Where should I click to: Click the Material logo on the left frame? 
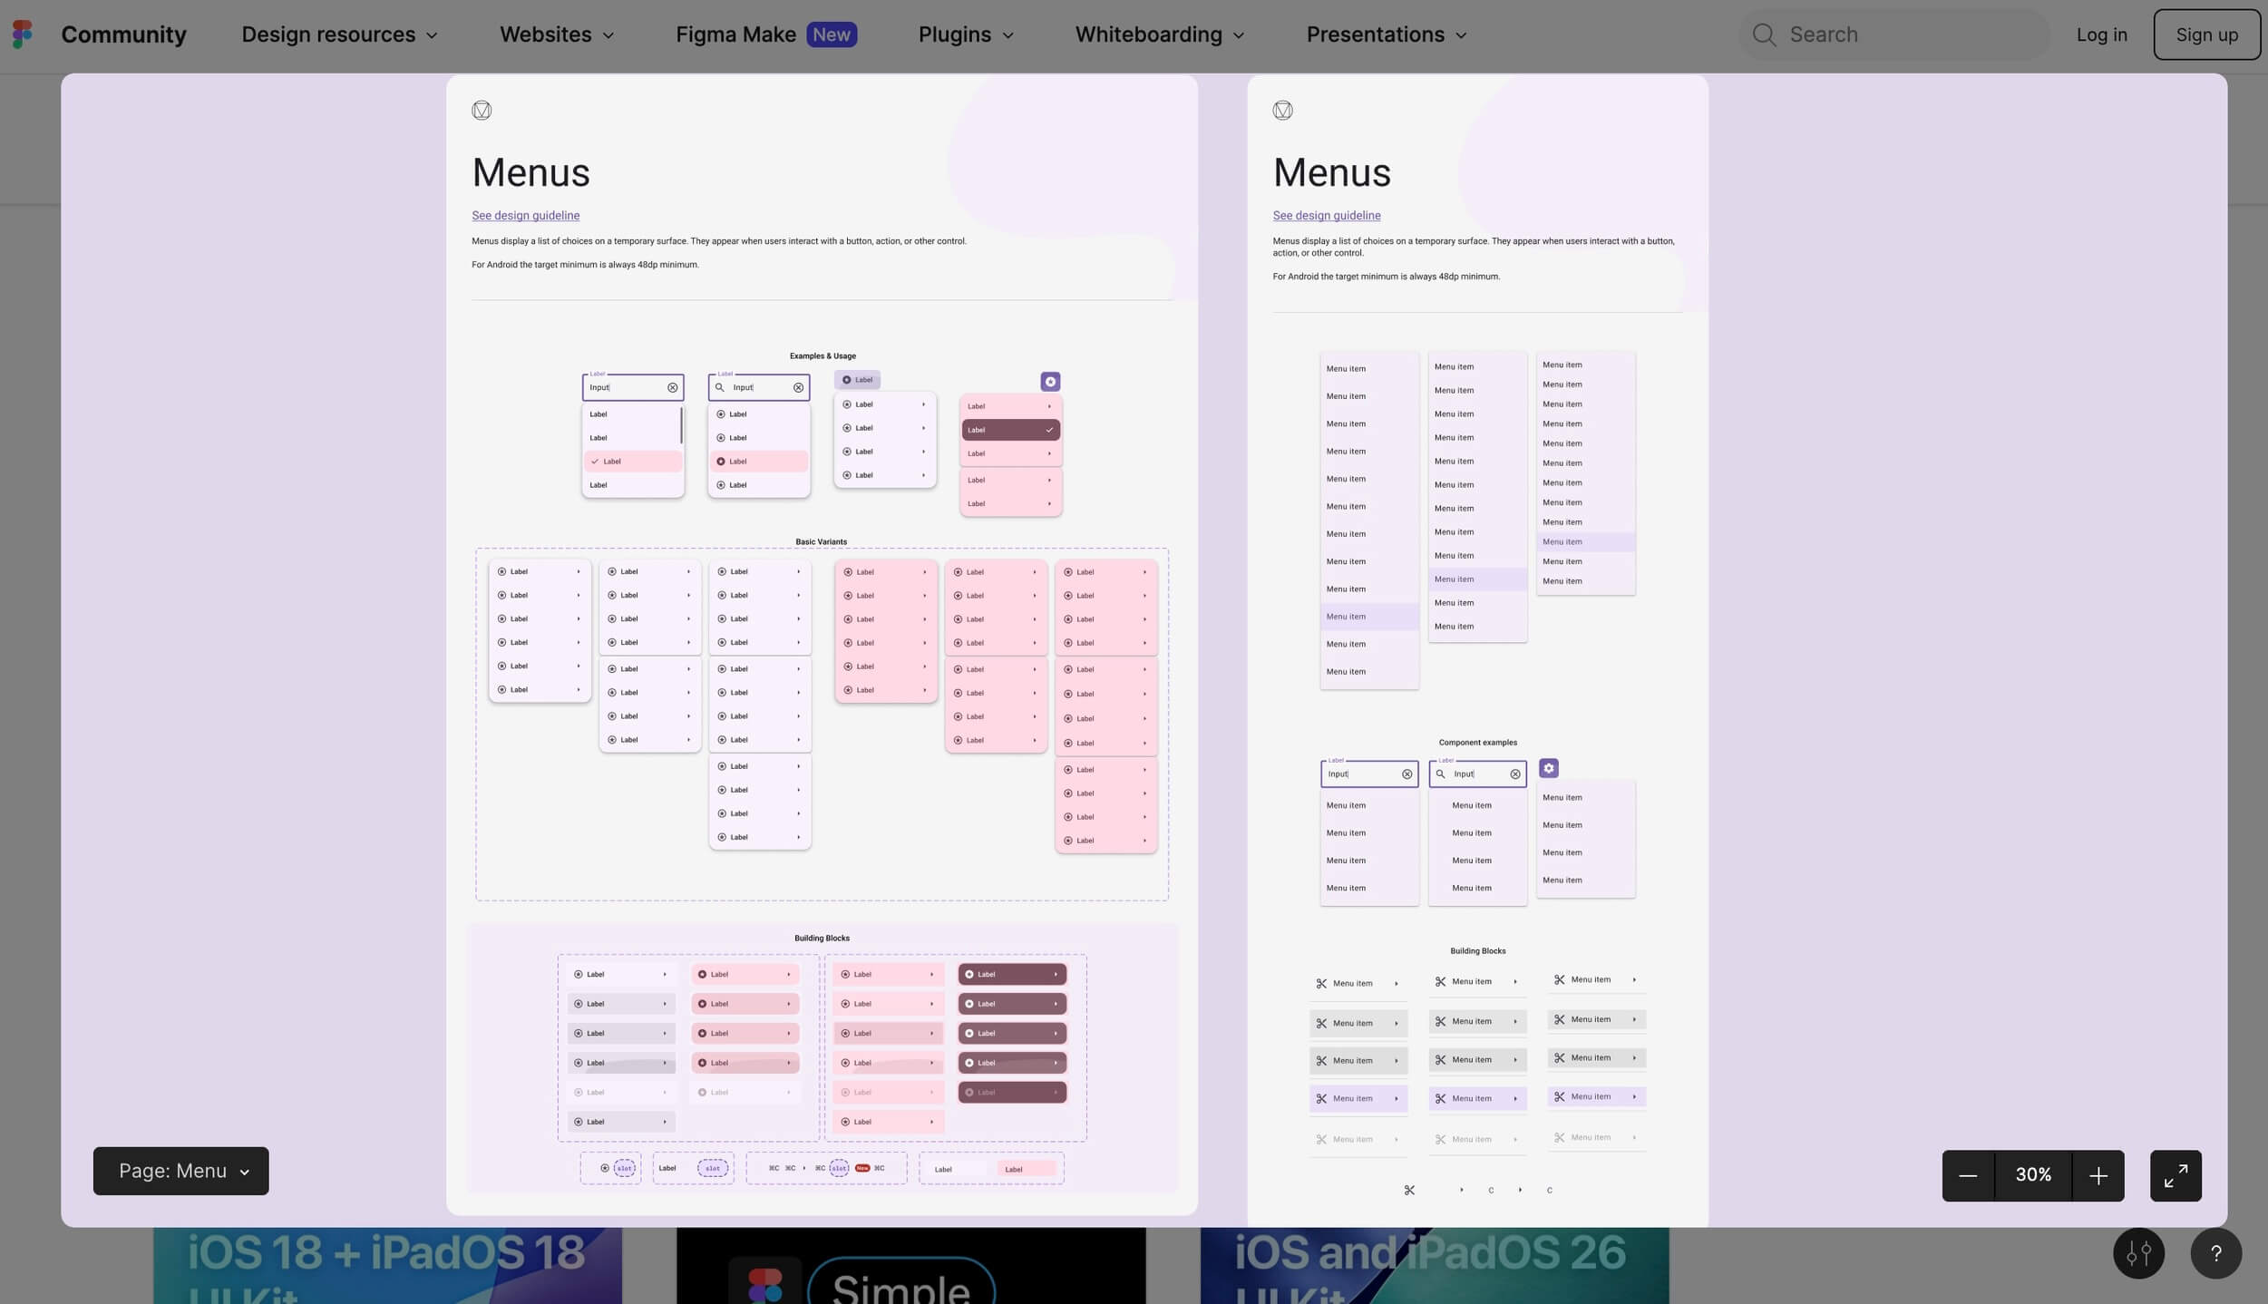(482, 111)
